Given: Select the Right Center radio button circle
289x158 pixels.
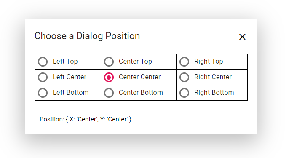Looking at the screenshot, I should coord(184,77).
